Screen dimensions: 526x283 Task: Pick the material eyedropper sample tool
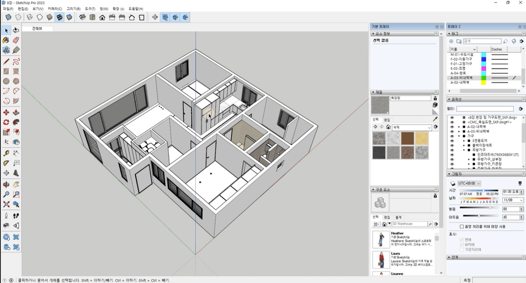tap(435, 119)
